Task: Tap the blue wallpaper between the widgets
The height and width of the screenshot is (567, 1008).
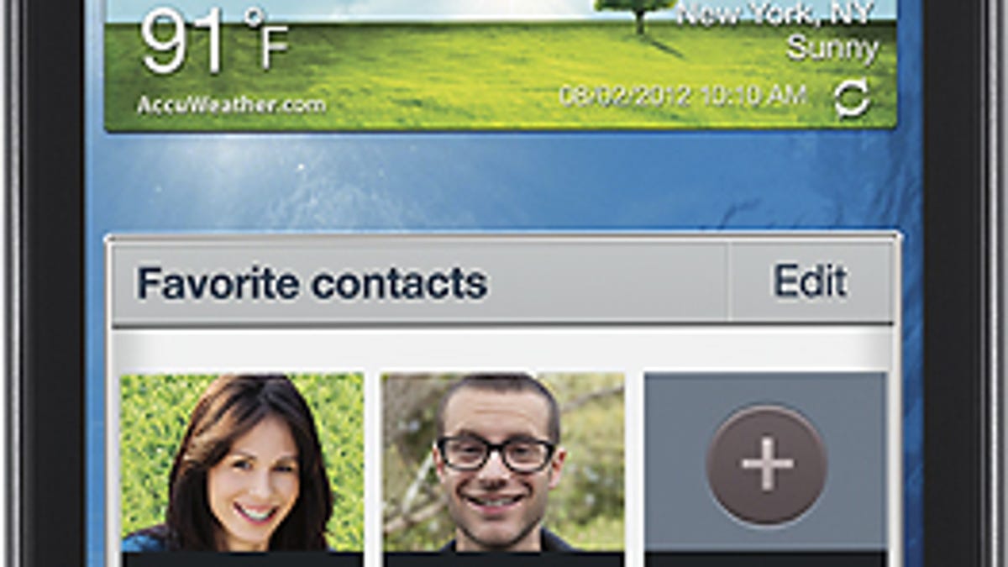Action: [504, 181]
